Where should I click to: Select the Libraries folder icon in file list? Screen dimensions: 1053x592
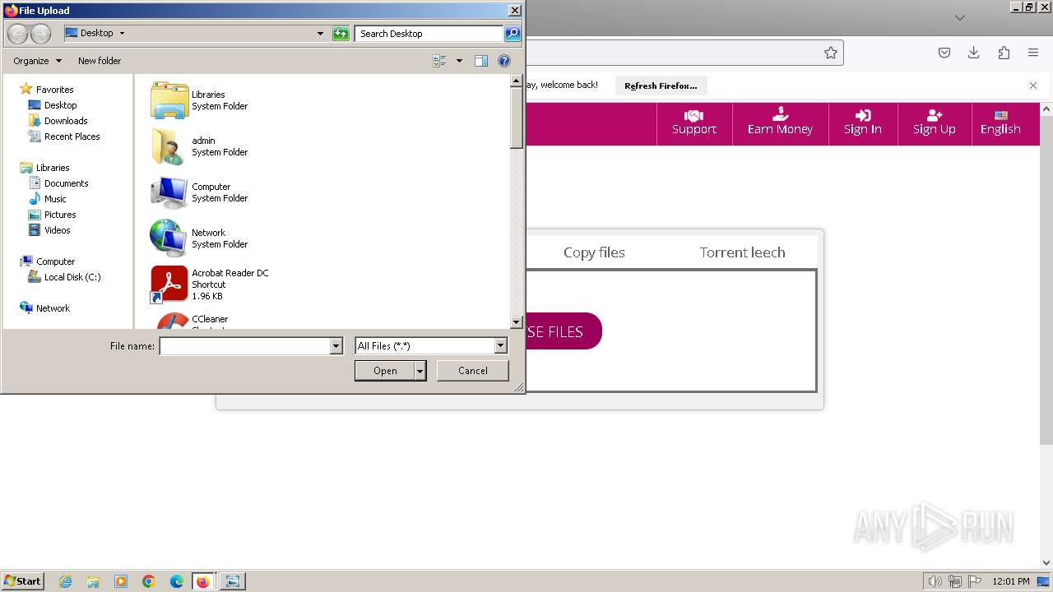point(169,100)
